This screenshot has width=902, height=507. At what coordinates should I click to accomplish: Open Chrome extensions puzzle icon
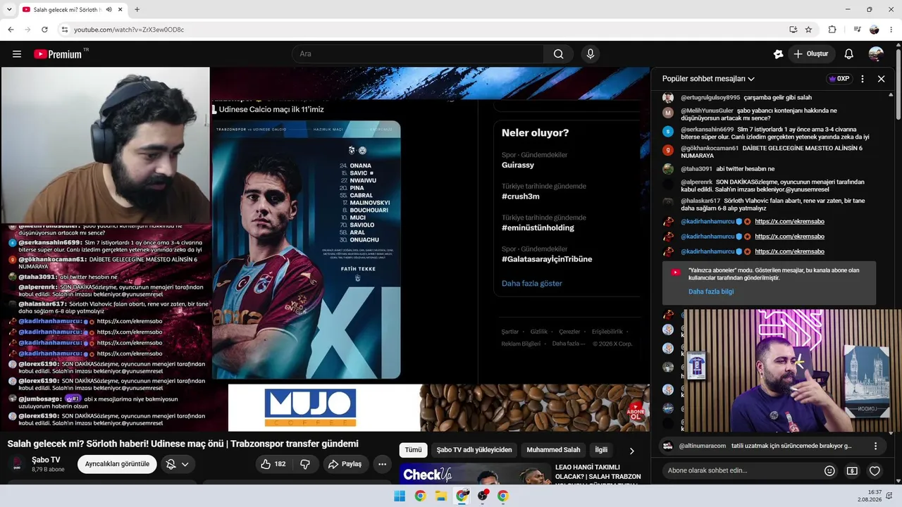pos(832,30)
